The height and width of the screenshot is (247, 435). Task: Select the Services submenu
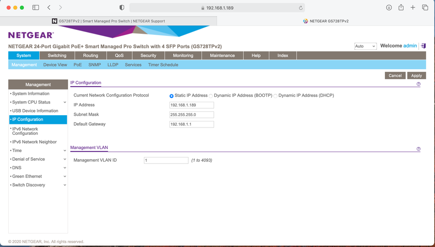tap(133, 64)
